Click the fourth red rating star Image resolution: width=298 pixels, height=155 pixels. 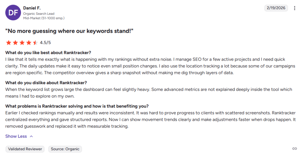point(29,43)
